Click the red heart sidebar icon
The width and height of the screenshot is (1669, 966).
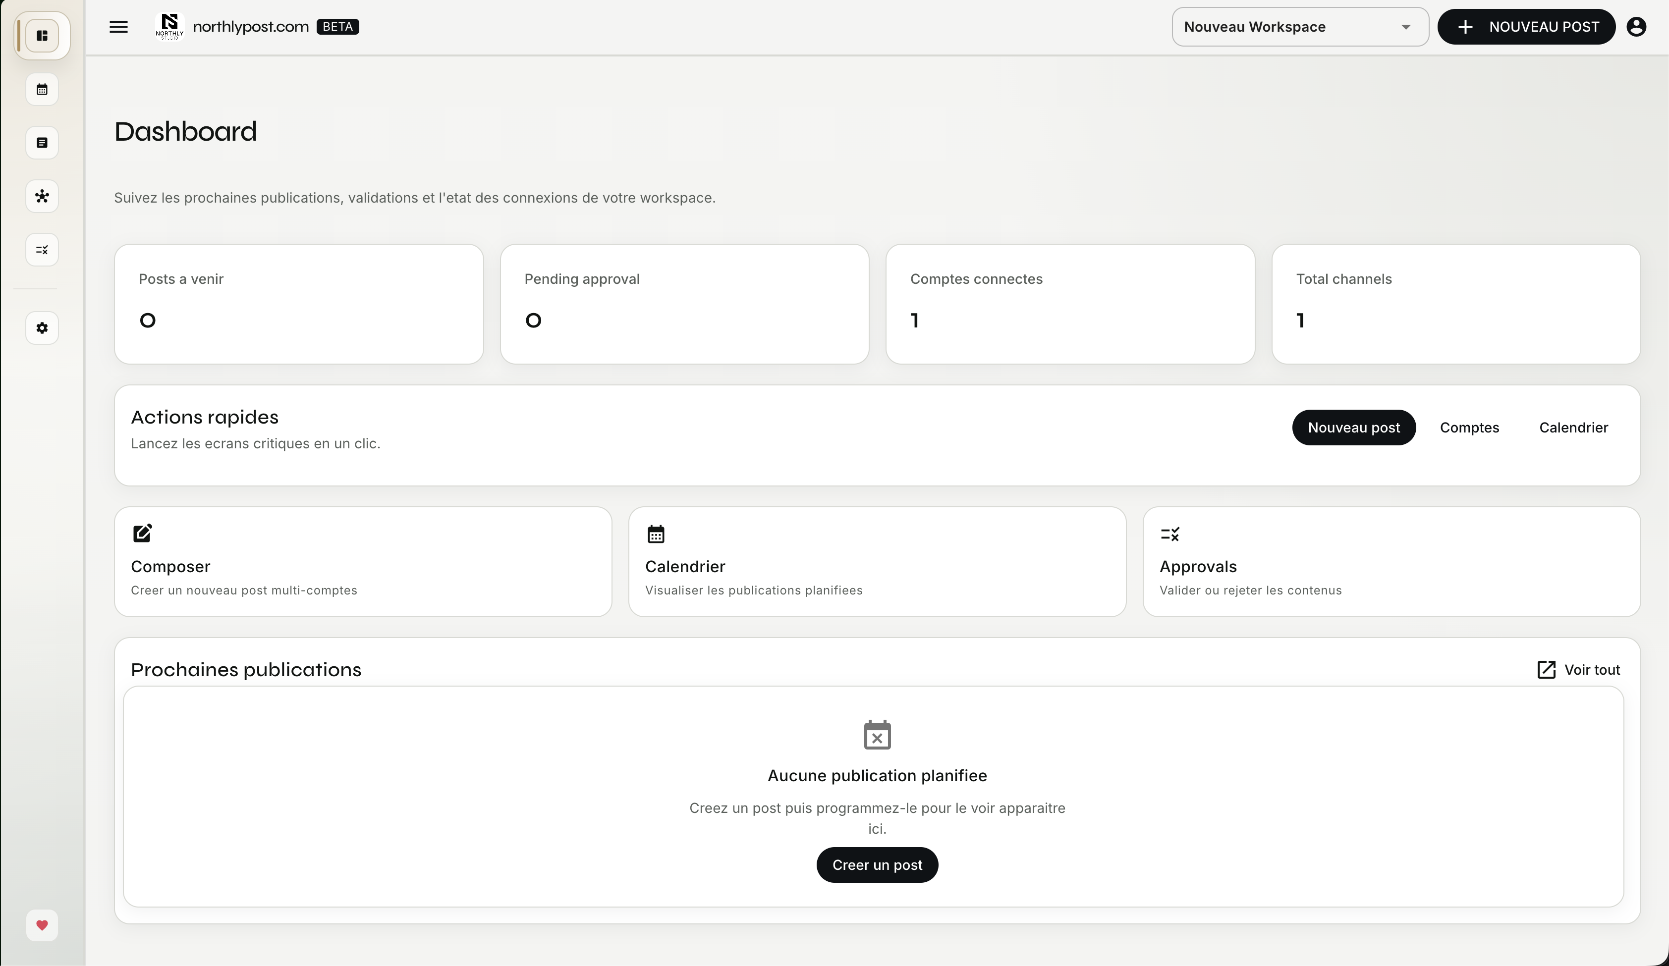pyautogui.click(x=42, y=925)
